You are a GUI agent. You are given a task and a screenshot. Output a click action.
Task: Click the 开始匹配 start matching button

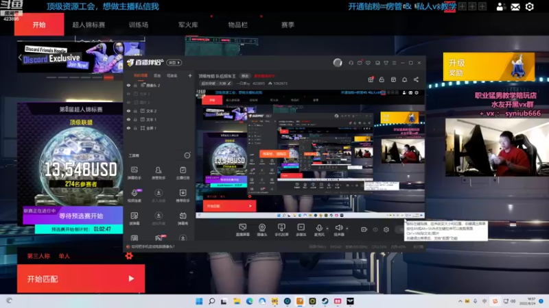tap(81, 279)
